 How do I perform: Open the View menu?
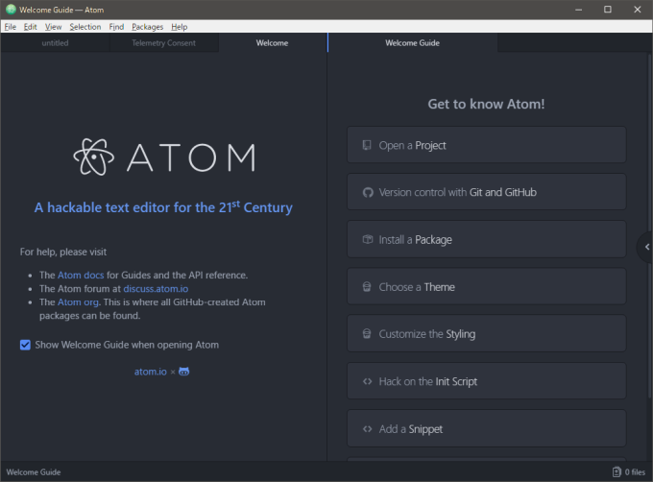[54, 27]
